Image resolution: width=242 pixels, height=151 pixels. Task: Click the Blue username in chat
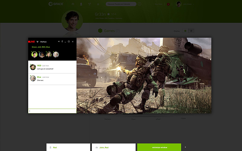[39, 77]
